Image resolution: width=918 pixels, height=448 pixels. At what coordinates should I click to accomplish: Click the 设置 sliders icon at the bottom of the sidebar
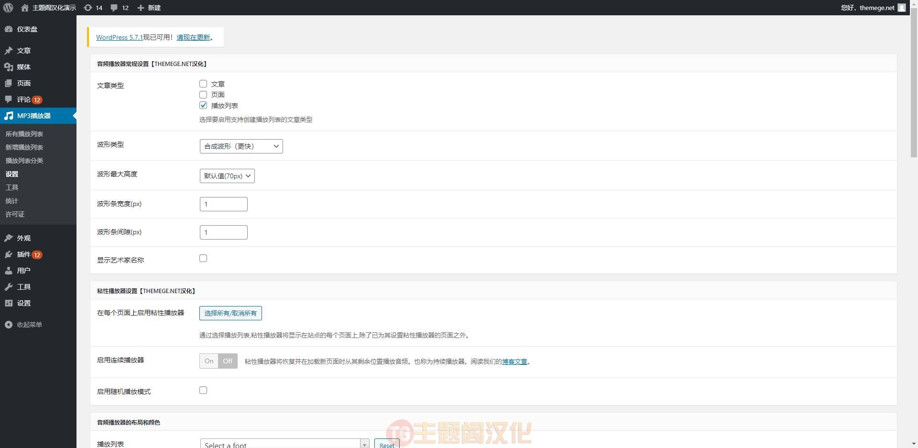point(9,303)
